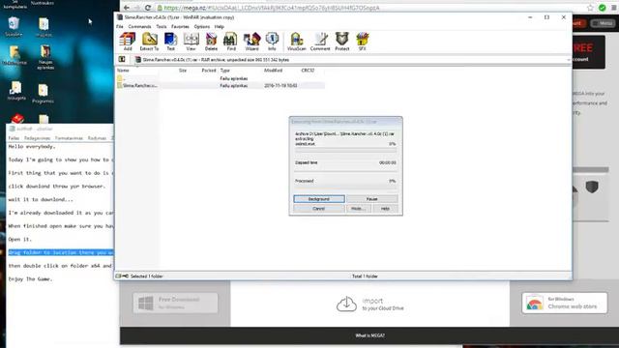Select the Slime.Rancher folder row
This screenshot has width=619, height=348.
[221, 85]
